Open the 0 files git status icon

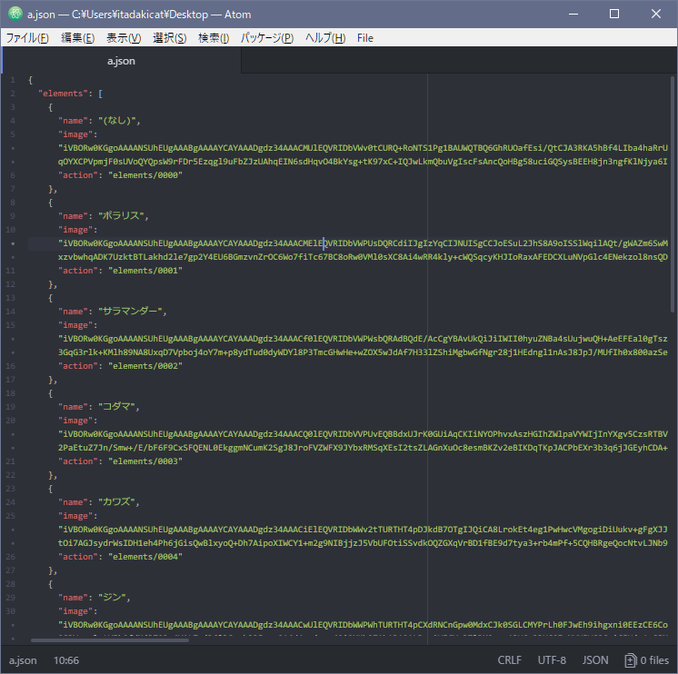tap(647, 660)
